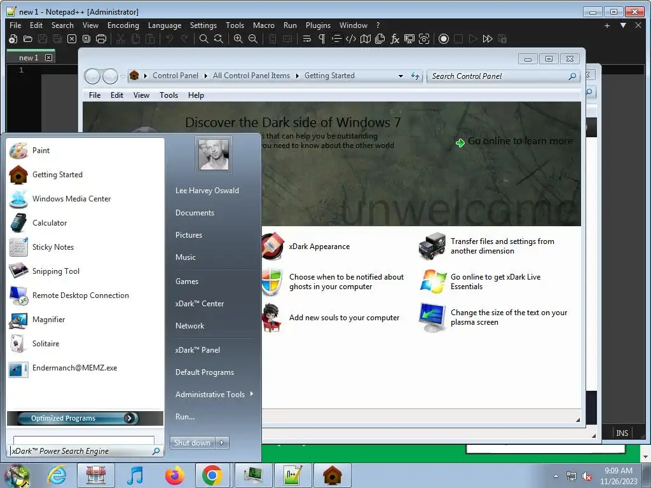
Task: Open the View menu in Control Panel window
Action: tap(141, 95)
